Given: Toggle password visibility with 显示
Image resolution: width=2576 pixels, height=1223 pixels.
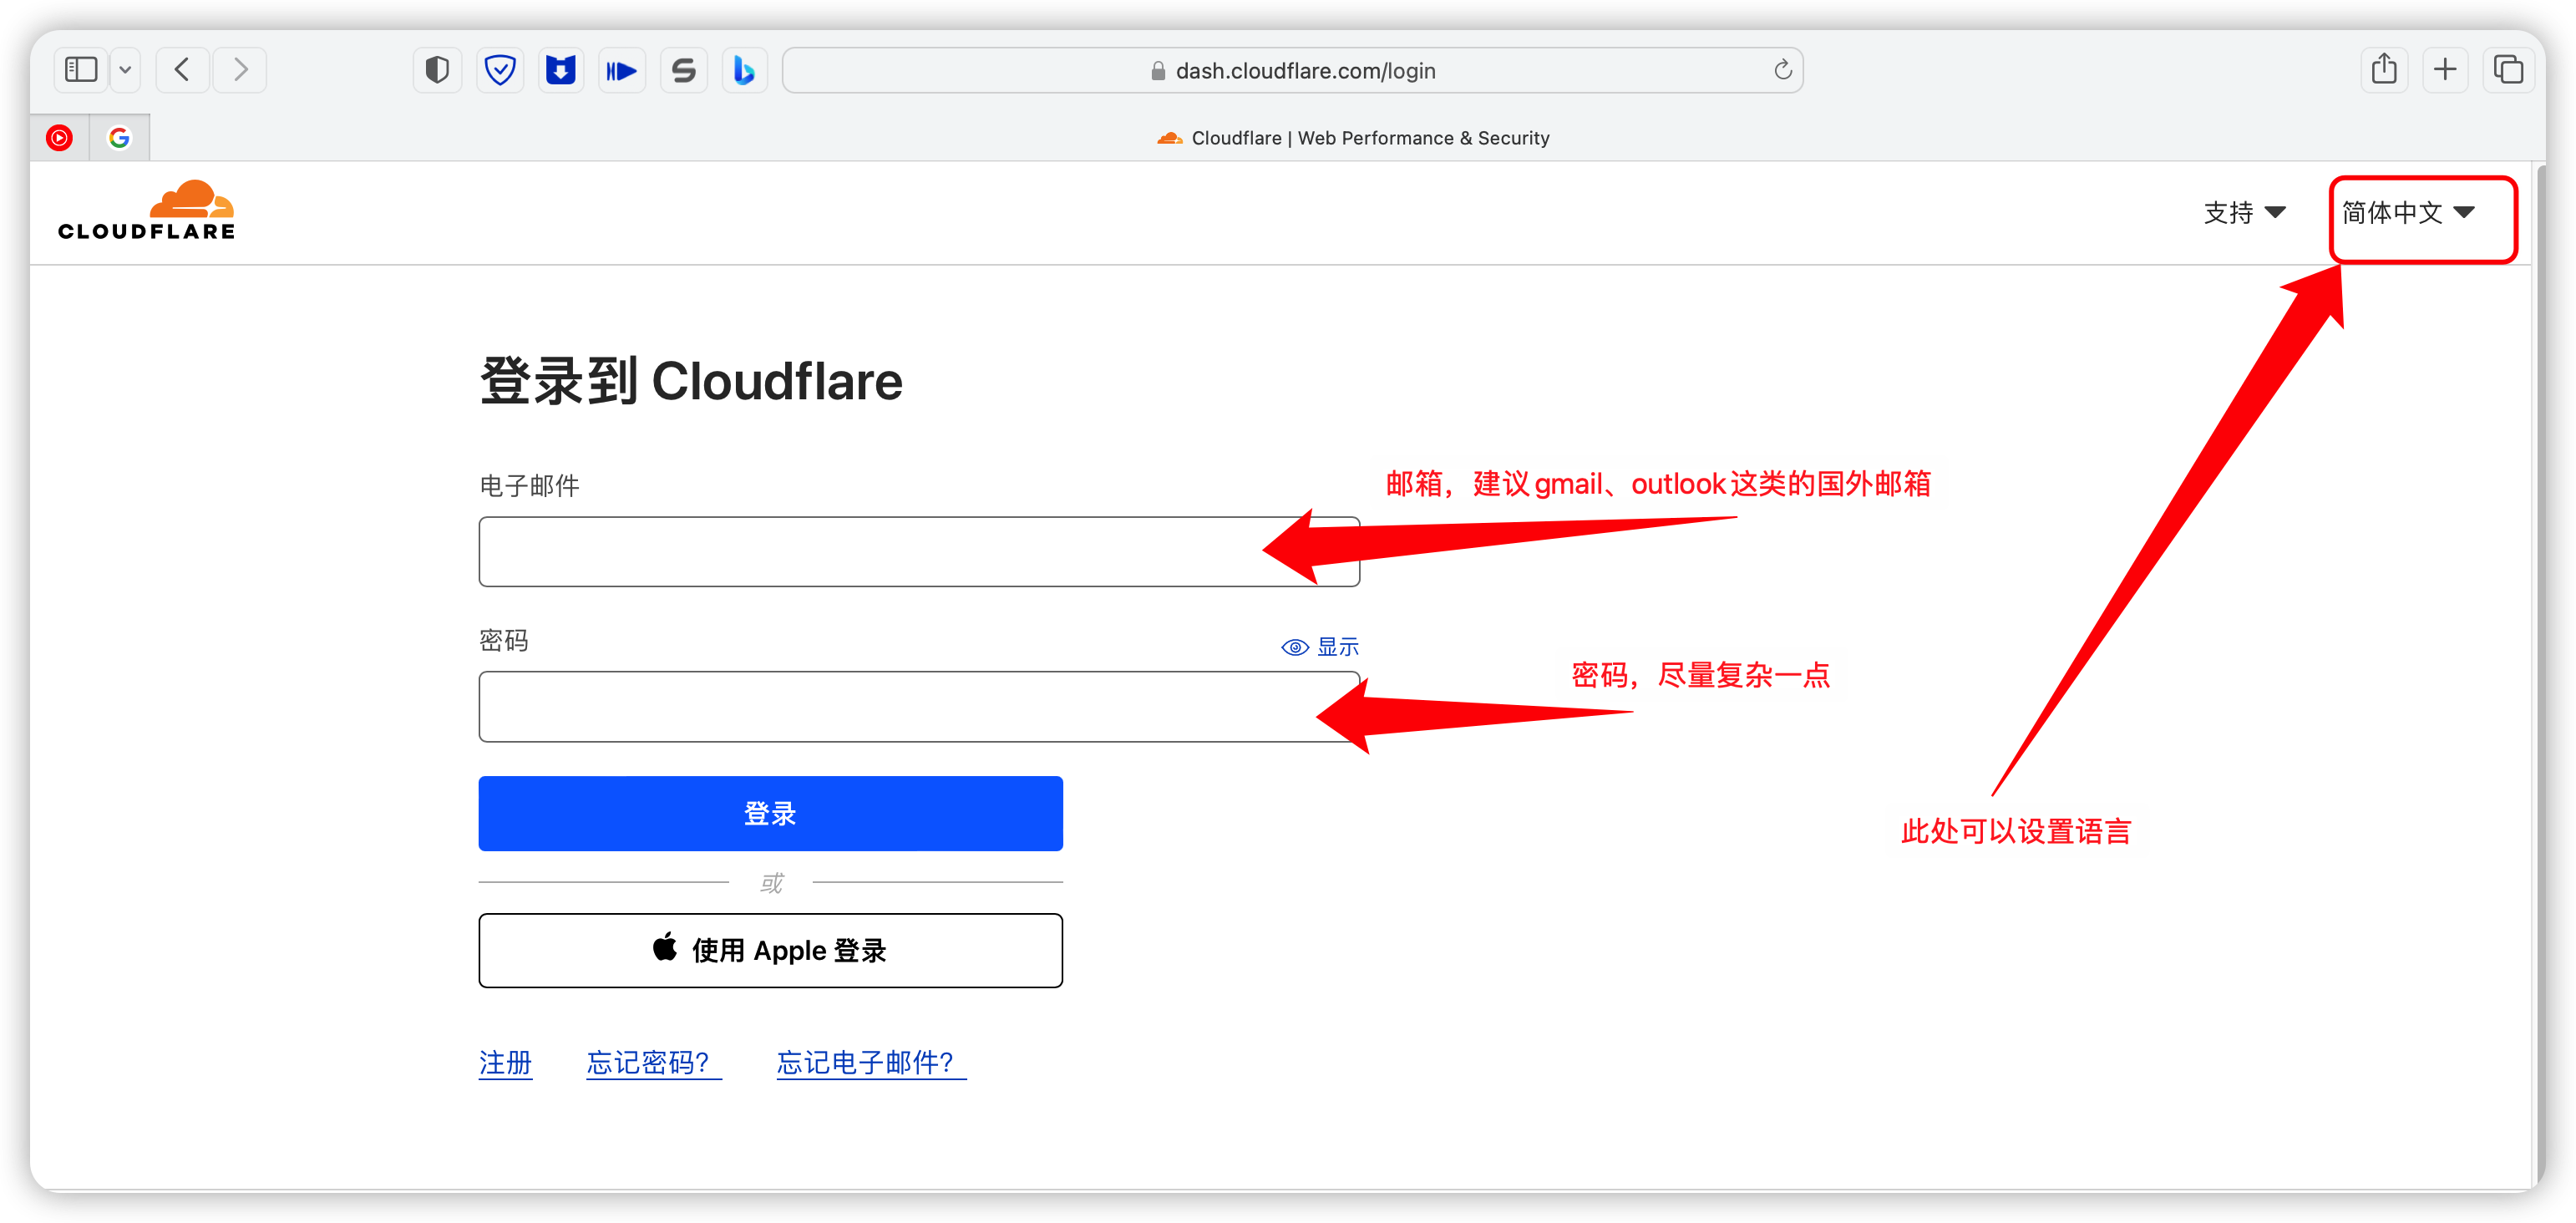Looking at the screenshot, I should point(1320,646).
